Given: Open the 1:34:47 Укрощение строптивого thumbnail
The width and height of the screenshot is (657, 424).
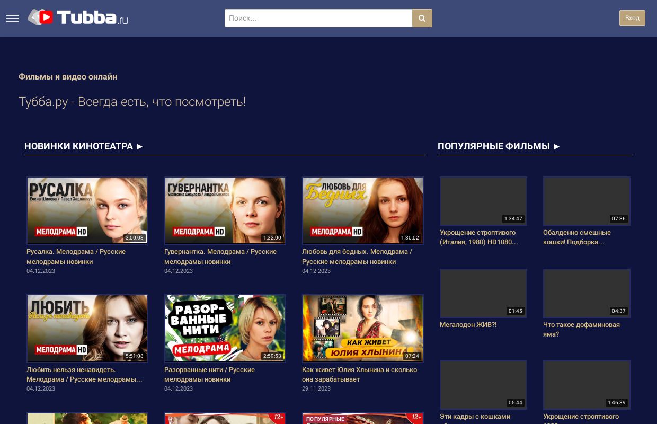Looking at the screenshot, I should (x=483, y=201).
